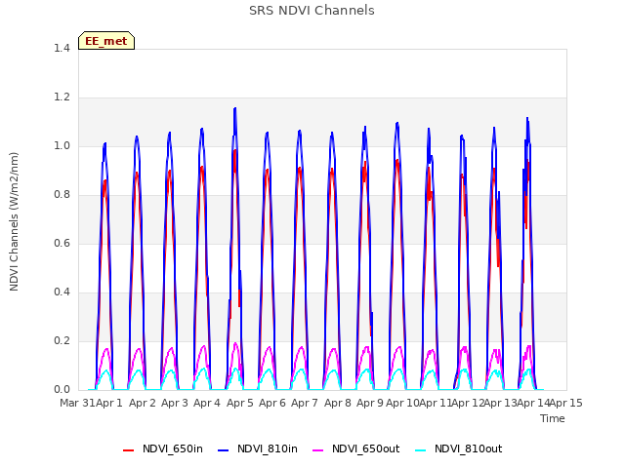625x468 pixels.
Task: Click the Apr 2 x-axis label
Action: (143, 403)
